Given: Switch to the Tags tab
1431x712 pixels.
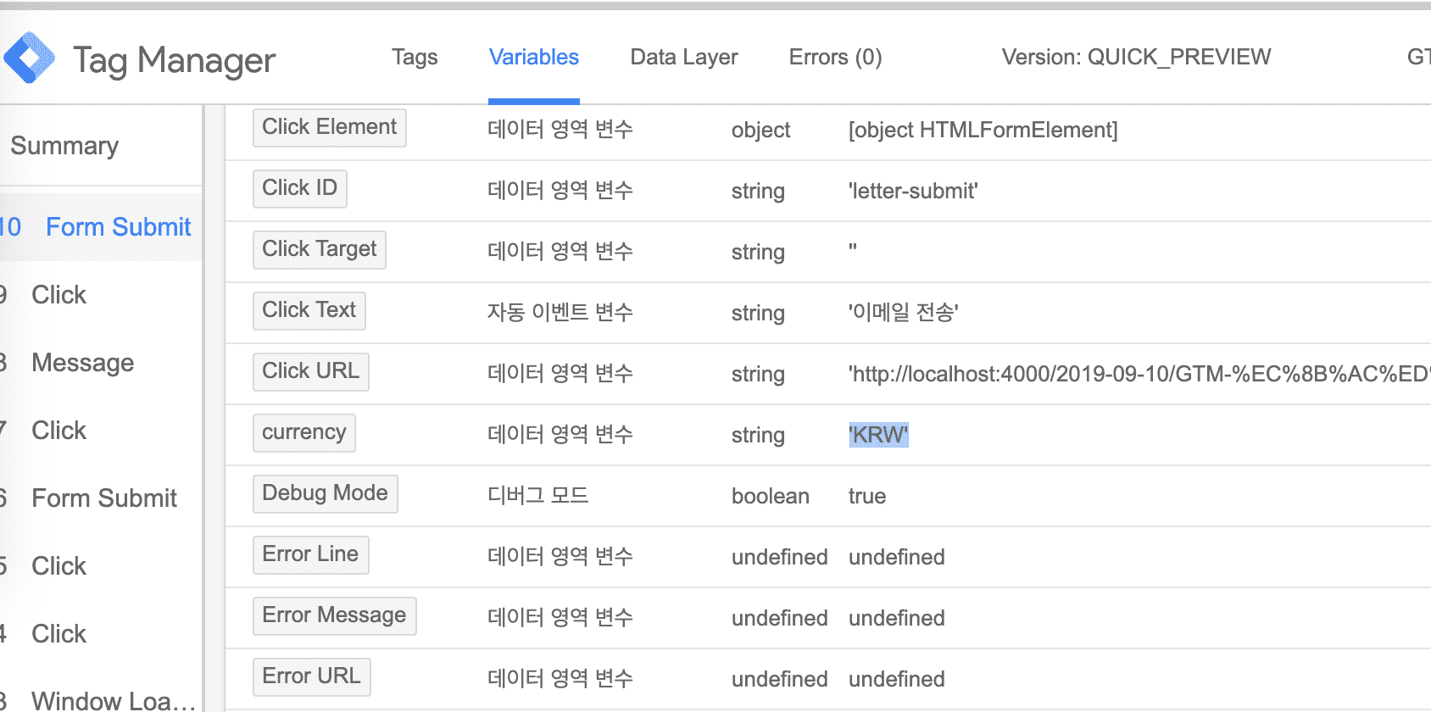Looking at the screenshot, I should 415,57.
